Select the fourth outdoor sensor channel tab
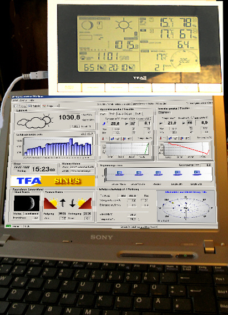Viewport: 228px width, 315px height. (x=130, y=114)
